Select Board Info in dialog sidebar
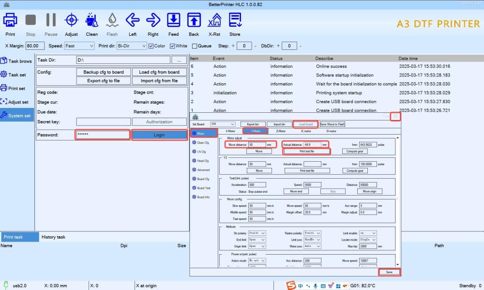484x290 pixels. point(201,197)
